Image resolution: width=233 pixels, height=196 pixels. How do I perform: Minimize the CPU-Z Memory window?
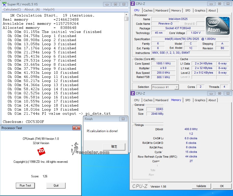point(211,93)
